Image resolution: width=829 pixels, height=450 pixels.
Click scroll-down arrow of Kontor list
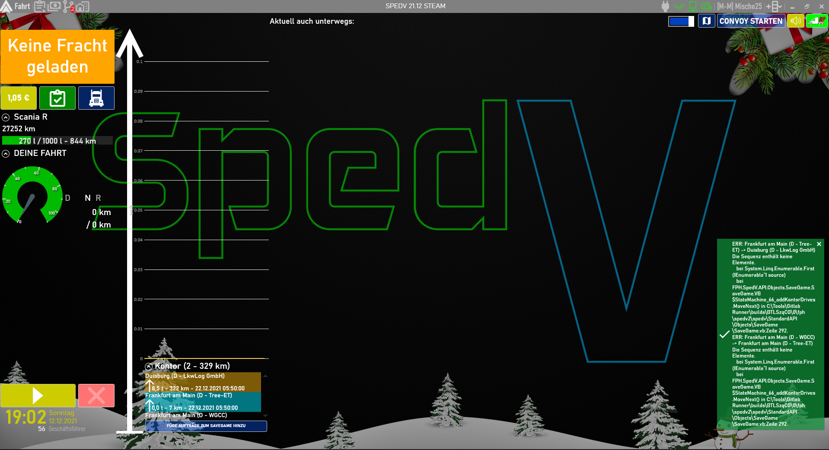pyautogui.click(x=265, y=416)
